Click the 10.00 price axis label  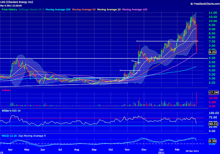tap(213, 21)
